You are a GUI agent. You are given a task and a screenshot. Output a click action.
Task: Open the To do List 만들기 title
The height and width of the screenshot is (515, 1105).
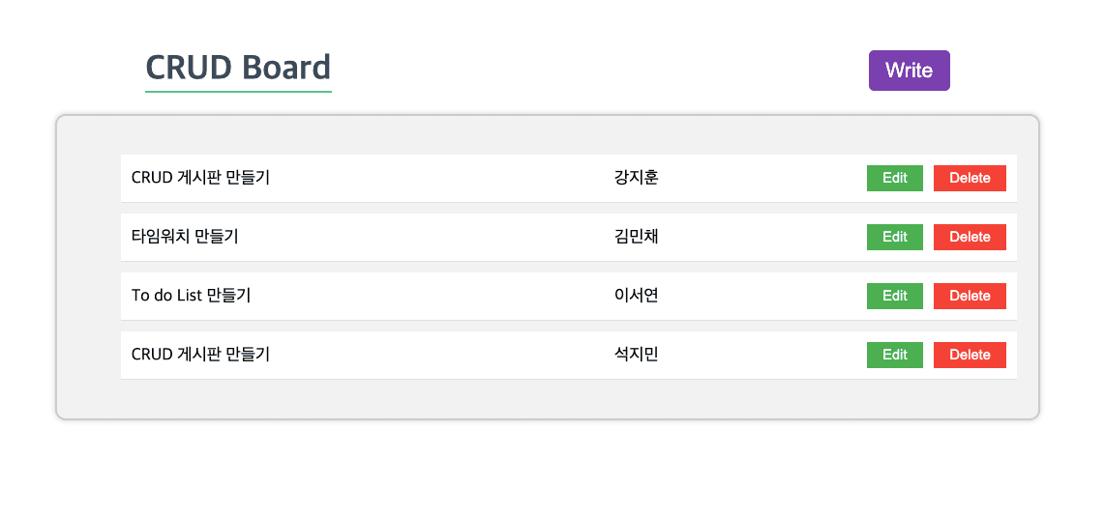pos(191,296)
